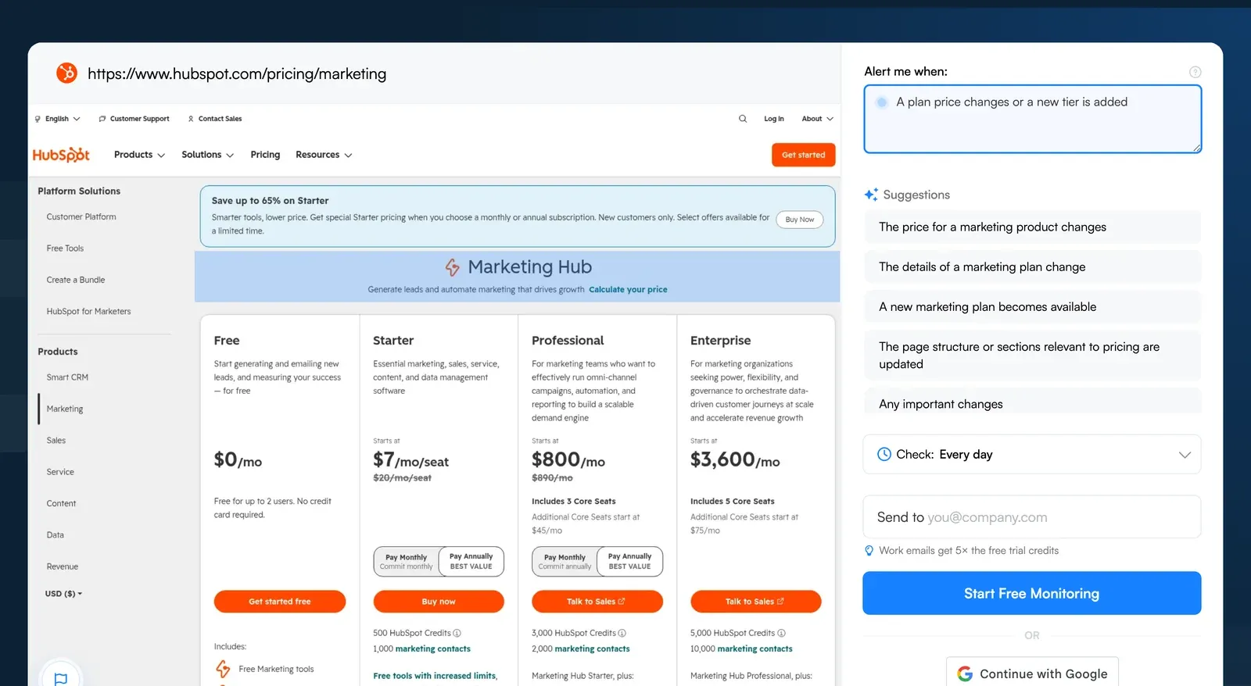1251x686 pixels.
Task: Expand the About menu
Action: 818,119
